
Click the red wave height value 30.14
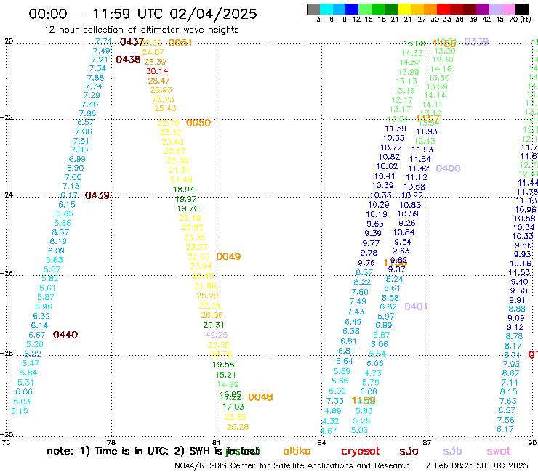(x=157, y=71)
